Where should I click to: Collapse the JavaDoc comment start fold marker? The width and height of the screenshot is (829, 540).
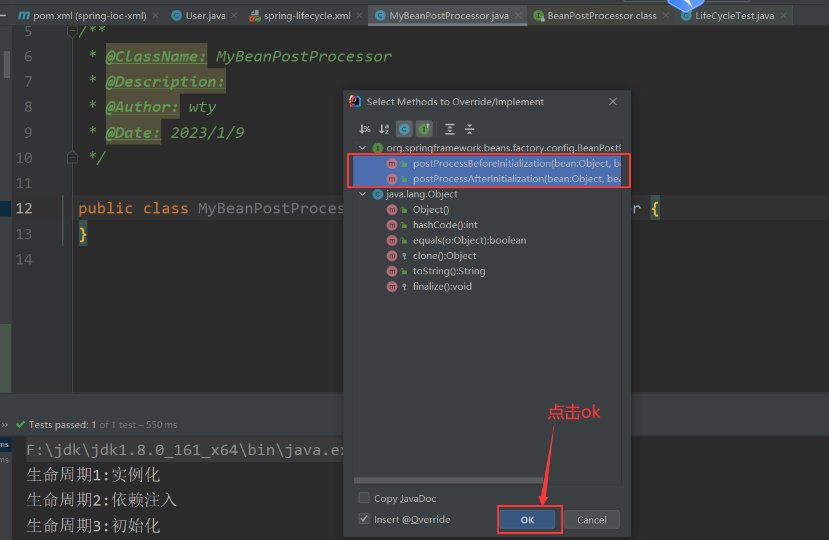coord(72,32)
